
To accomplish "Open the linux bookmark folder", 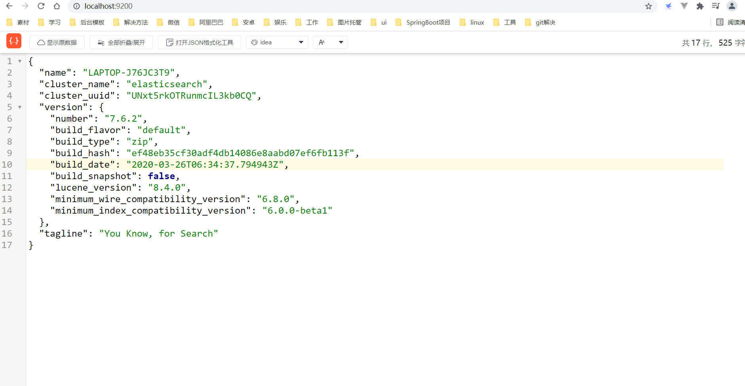I will point(472,22).
